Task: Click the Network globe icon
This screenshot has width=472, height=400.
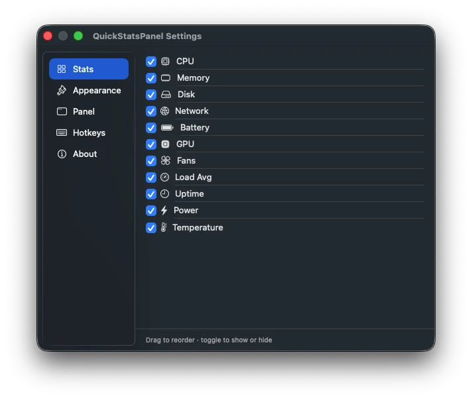Action: click(164, 111)
